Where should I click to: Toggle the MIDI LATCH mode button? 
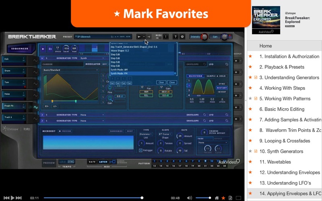(103, 162)
